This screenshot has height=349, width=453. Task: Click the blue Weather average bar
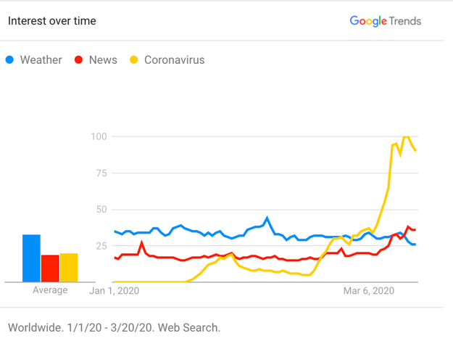point(31,258)
